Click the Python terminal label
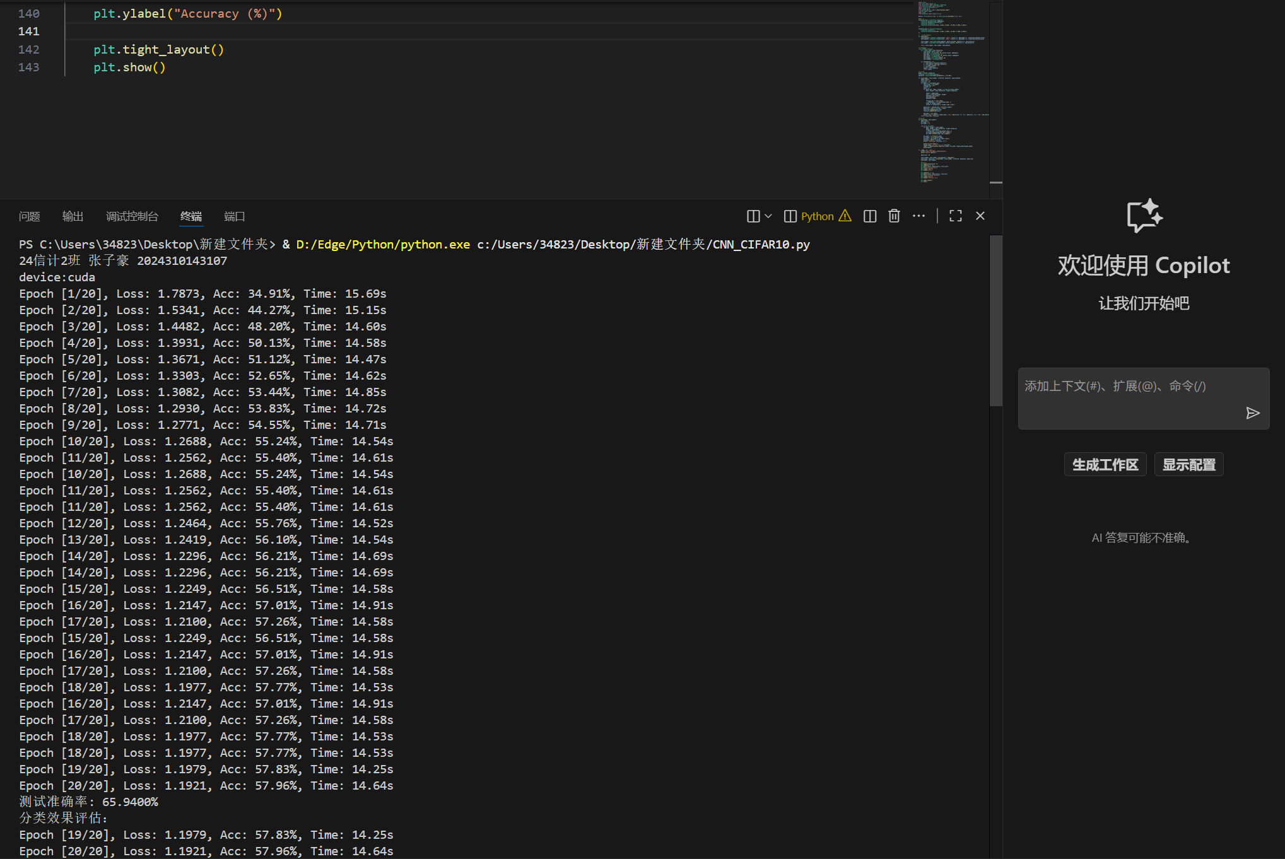Screen dimensions: 1285x859 pyautogui.click(x=817, y=216)
